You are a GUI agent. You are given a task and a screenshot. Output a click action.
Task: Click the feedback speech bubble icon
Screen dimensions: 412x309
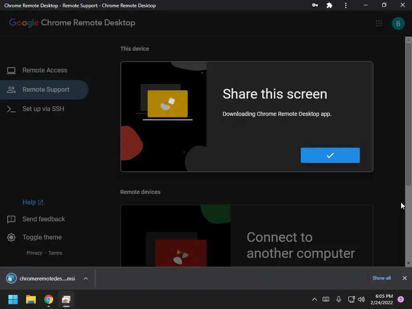(11, 219)
